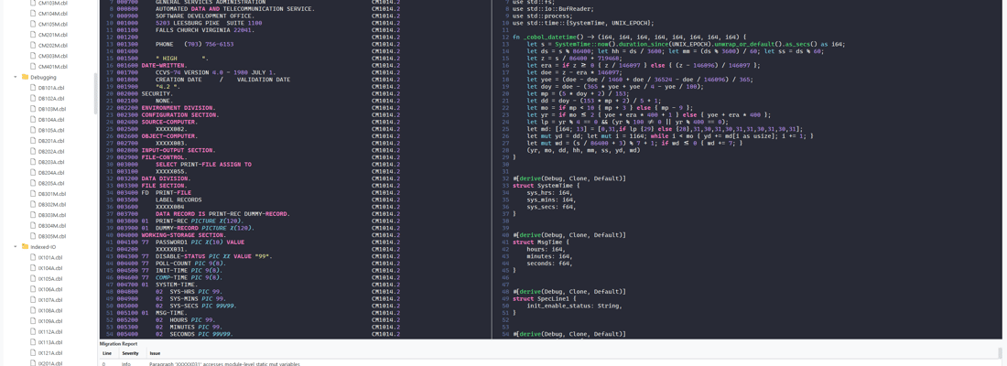Select CM105M.cbl in the explorer

(52, 25)
